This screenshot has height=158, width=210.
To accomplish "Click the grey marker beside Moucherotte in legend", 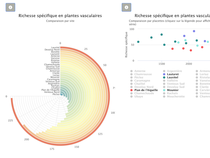I will tap(164, 97).
